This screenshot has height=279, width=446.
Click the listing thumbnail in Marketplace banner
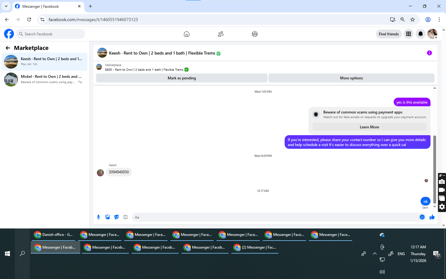coord(99,67)
